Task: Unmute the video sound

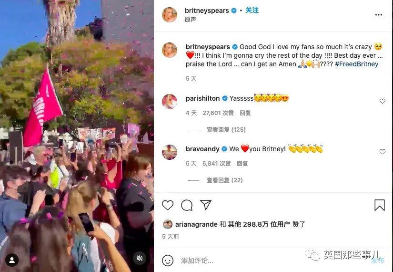Action: pyautogui.click(x=140, y=258)
